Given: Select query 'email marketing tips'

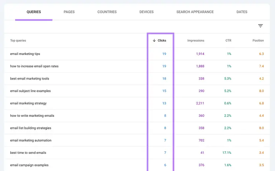Looking at the screenshot, I should [x=25, y=54].
